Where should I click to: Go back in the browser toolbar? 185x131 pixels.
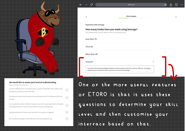[81, 5]
